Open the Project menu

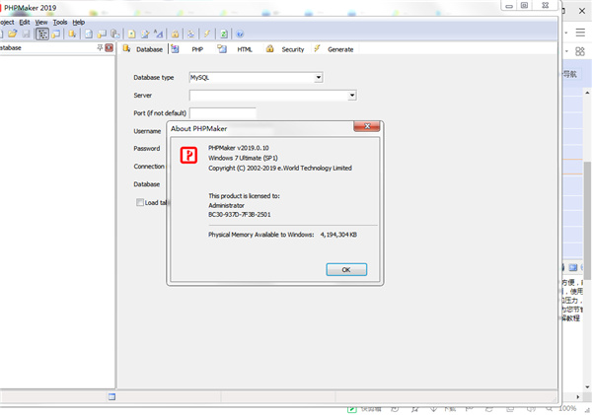coord(7,23)
